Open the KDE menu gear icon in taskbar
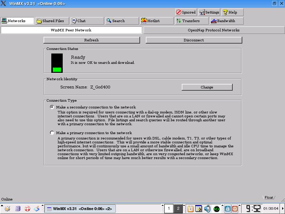Screen dimensions: 285x214 tap(7, 209)
